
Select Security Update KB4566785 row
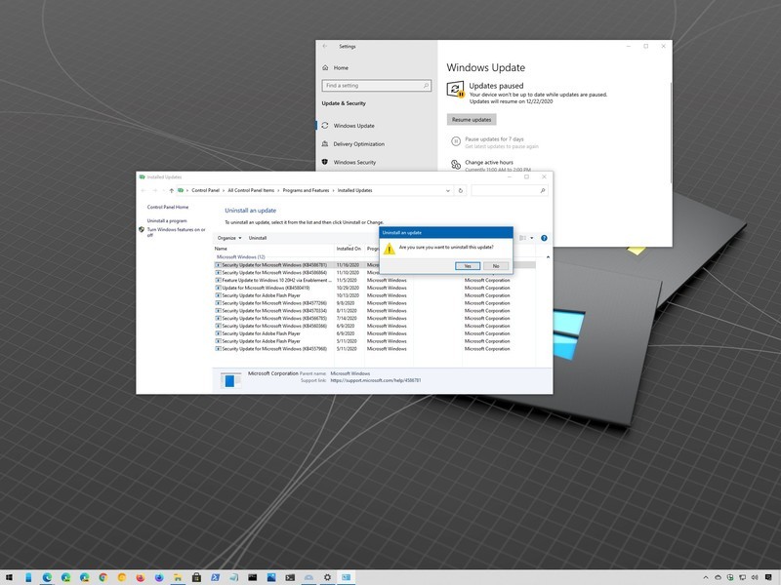click(x=375, y=319)
